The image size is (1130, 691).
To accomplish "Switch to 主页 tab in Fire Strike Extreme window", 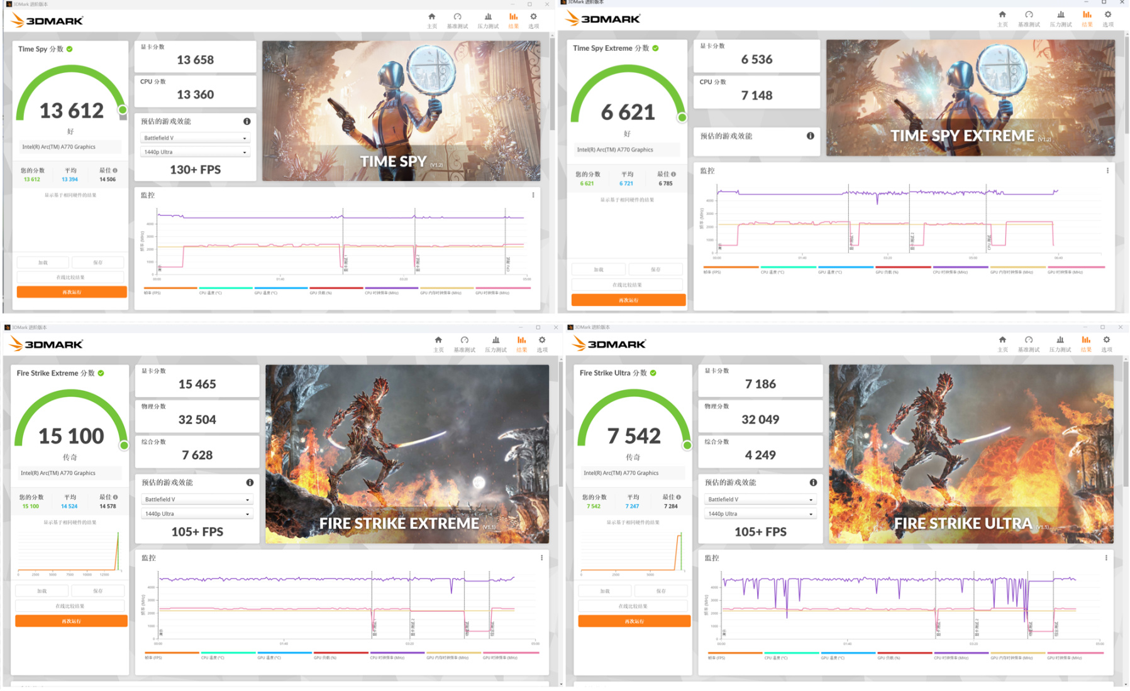I will [438, 344].
